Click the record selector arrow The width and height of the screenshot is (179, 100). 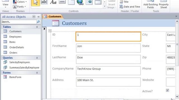44,29
